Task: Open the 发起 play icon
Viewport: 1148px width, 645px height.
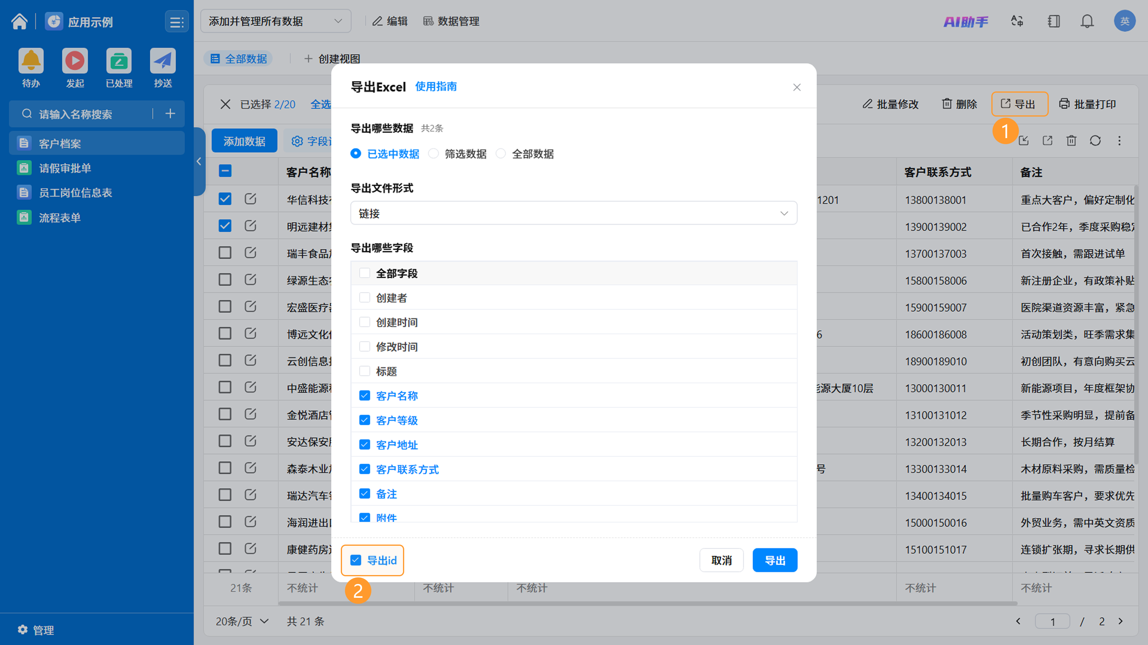Action: [x=75, y=61]
